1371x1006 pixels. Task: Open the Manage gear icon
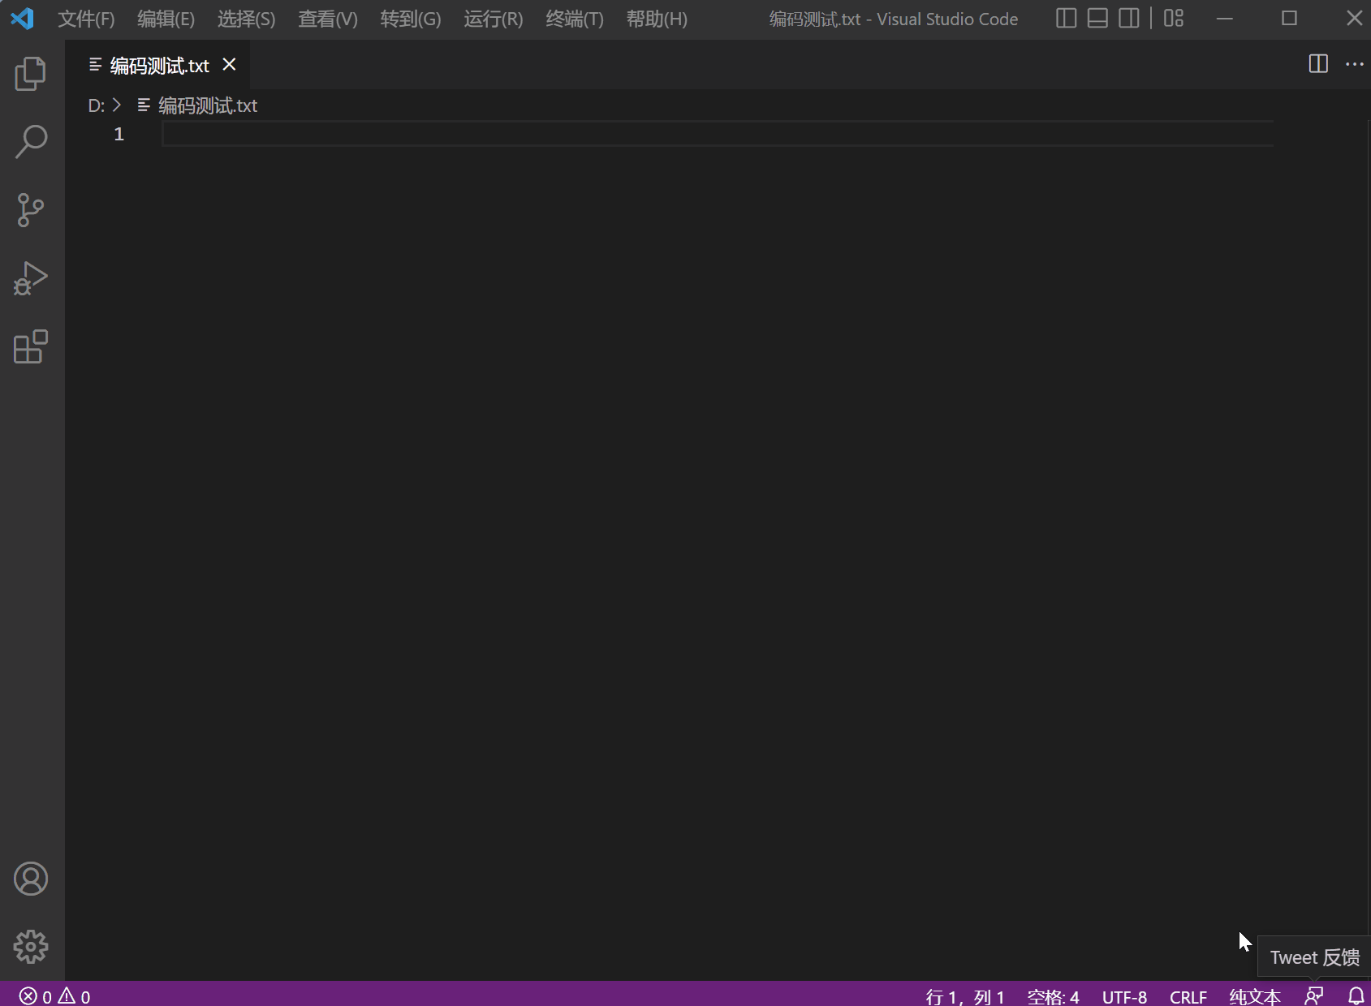coord(31,947)
